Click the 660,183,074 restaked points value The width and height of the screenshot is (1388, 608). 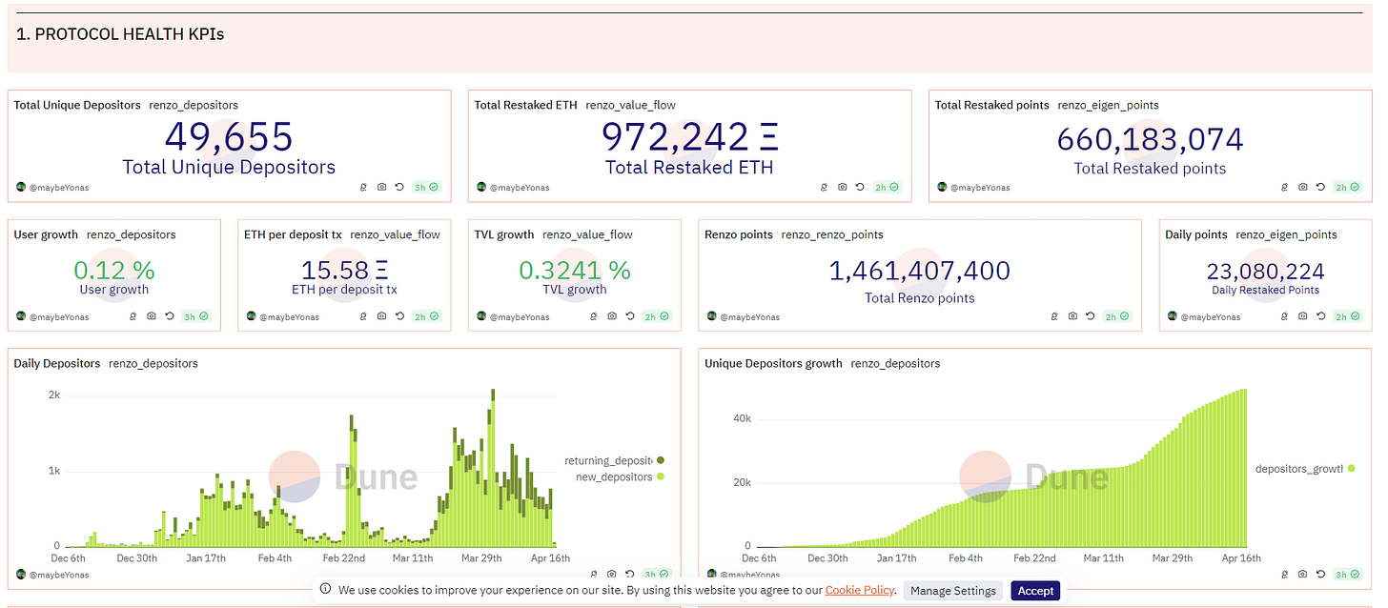coord(1151,140)
